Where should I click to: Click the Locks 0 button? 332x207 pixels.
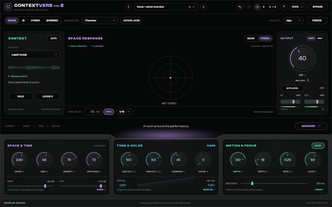(48, 96)
